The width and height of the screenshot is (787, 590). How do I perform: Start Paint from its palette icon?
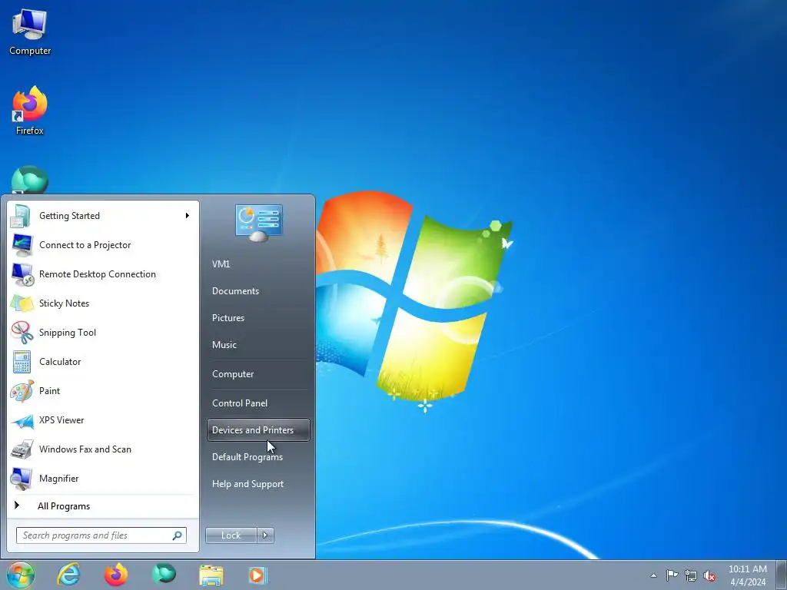22,391
